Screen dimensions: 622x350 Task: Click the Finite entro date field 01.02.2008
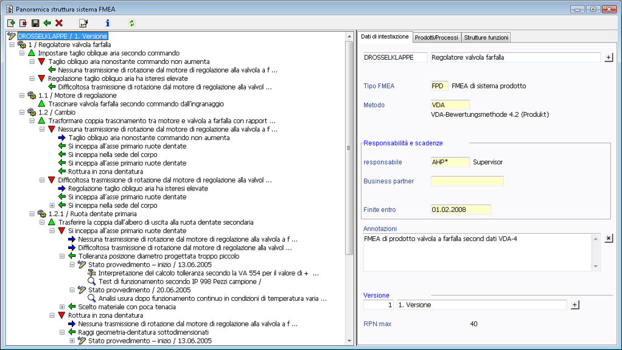pyautogui.click(x=461, y=210)
